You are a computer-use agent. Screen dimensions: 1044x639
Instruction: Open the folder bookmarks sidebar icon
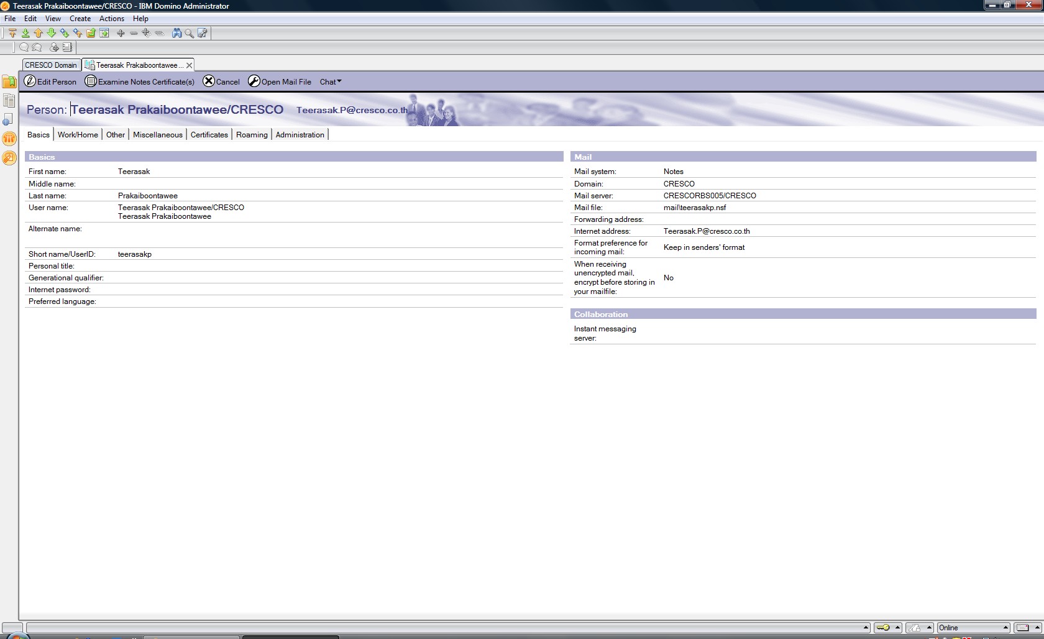tap(9, 81)
